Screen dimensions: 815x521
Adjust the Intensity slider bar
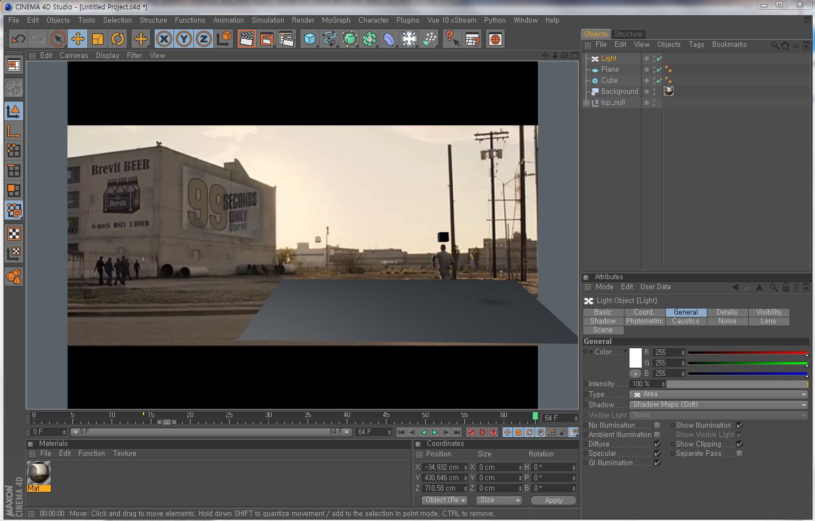tap(737, 384)
